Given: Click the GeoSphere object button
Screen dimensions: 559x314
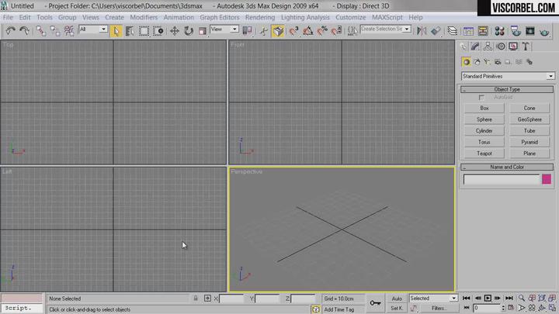Looking at the screenshot, I should pos(529,119).
